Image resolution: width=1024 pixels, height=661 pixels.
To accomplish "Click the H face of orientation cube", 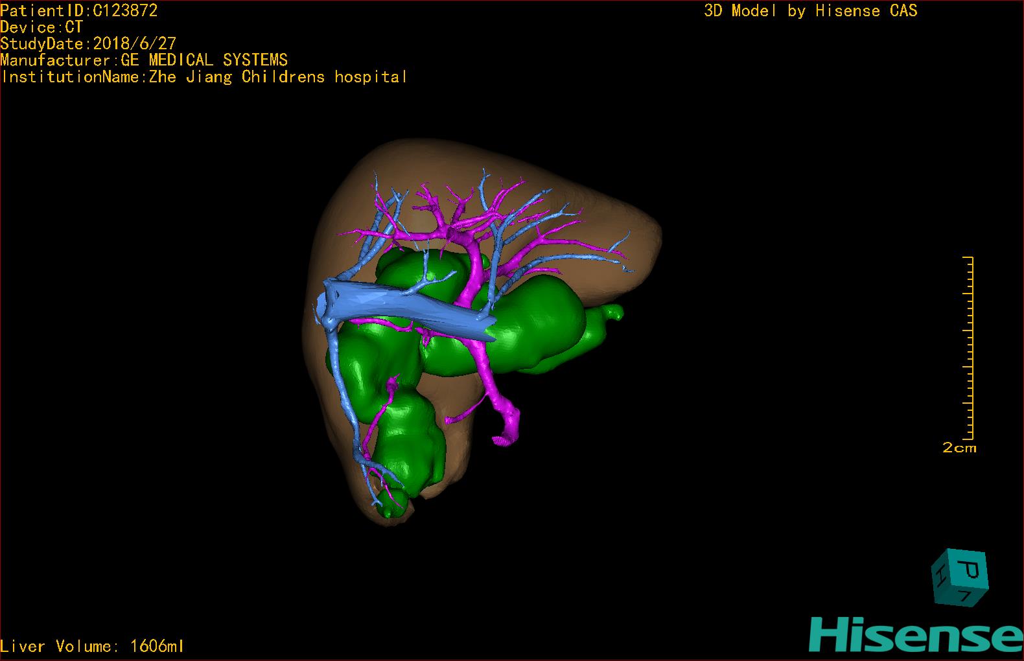I will (940, 575).
